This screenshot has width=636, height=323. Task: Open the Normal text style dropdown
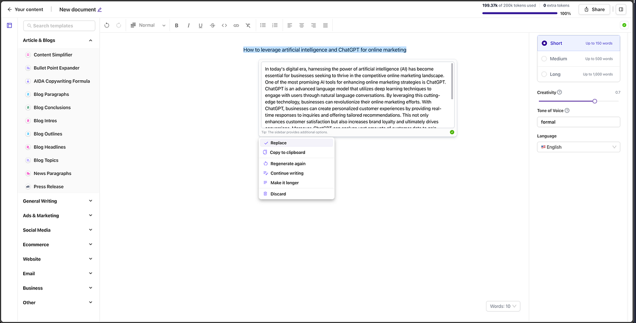tap(148, 25)
